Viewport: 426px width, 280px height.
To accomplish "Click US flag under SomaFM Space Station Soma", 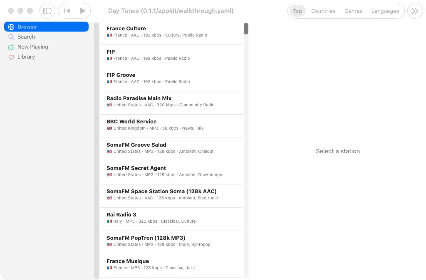I will pos(109,198).
